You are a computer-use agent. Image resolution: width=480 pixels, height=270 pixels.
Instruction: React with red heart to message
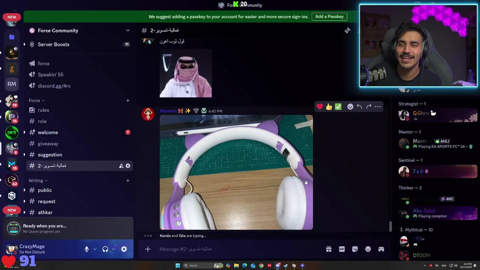point(319,106)
